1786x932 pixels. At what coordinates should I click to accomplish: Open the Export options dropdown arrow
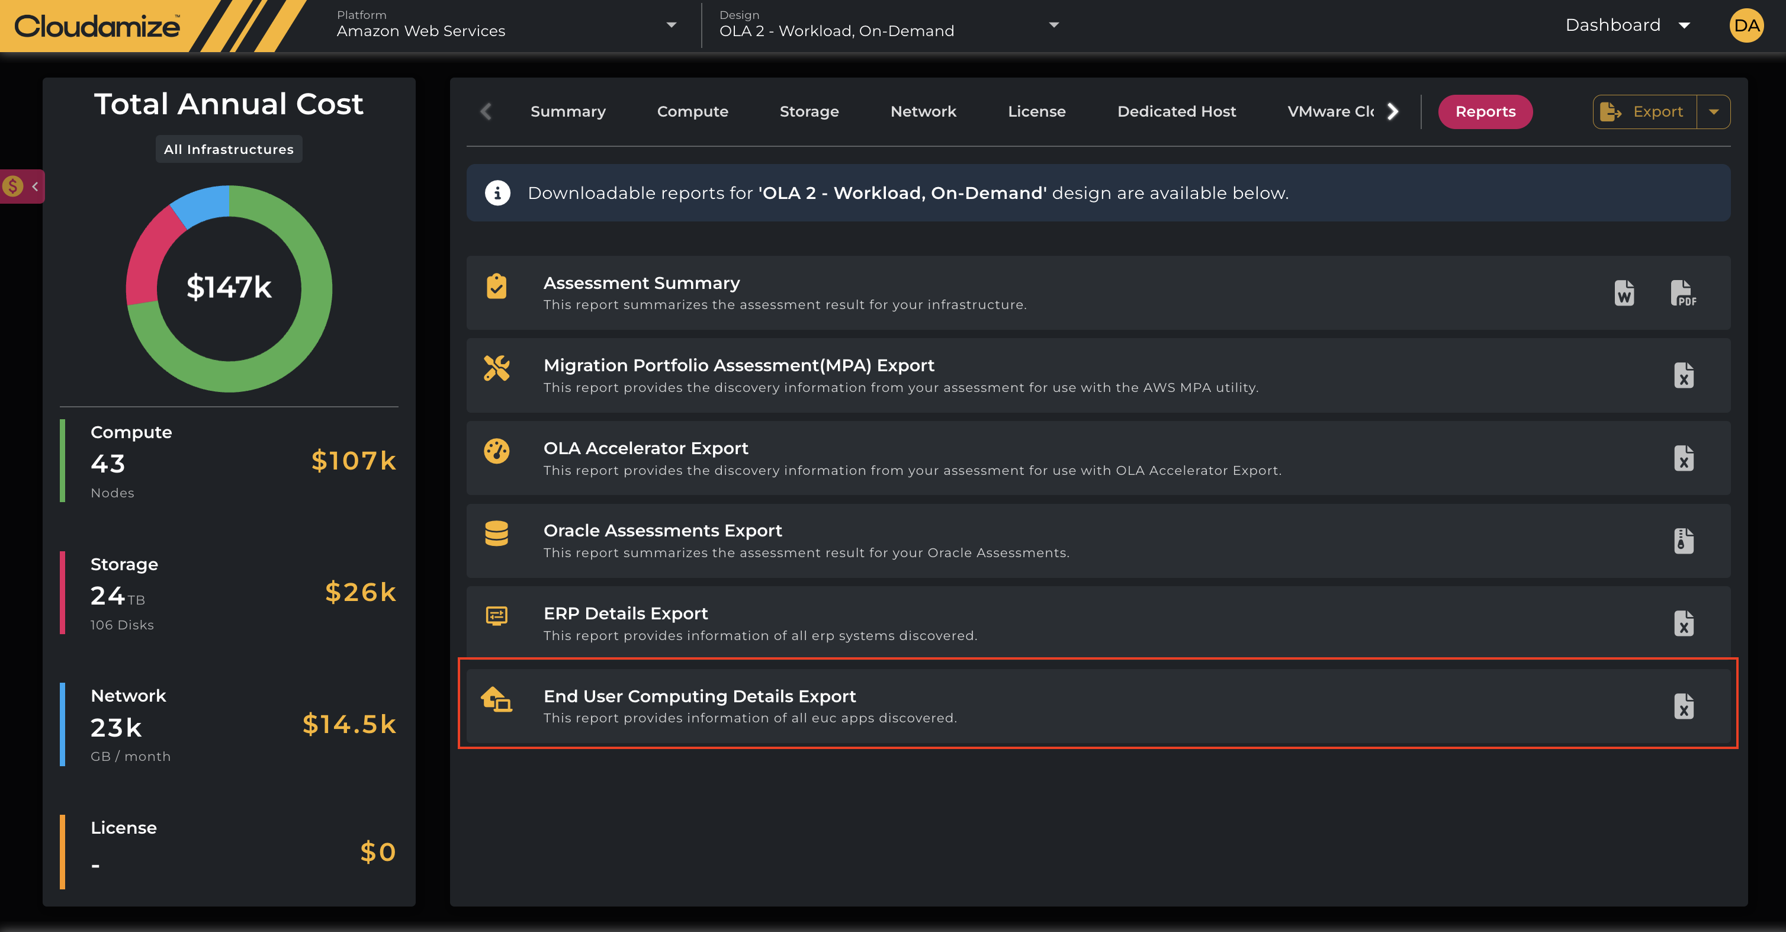[1714, 112]
